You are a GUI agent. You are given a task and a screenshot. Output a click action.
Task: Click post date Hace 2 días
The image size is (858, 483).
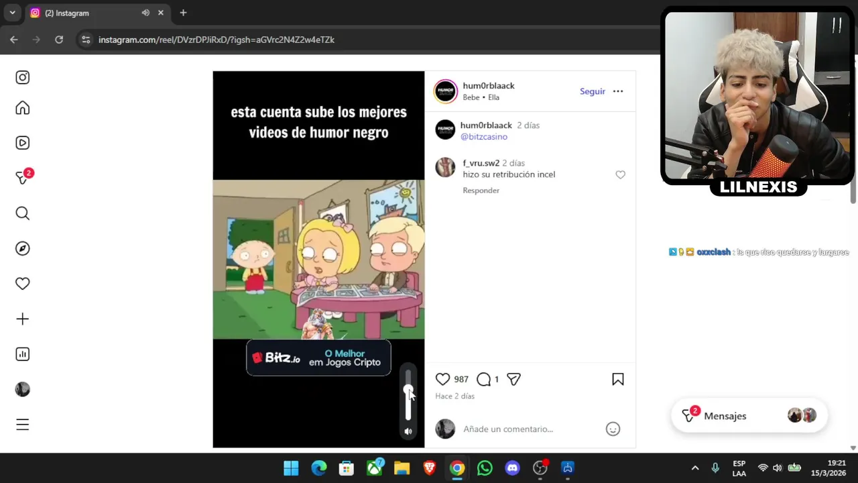pos(454,396)
